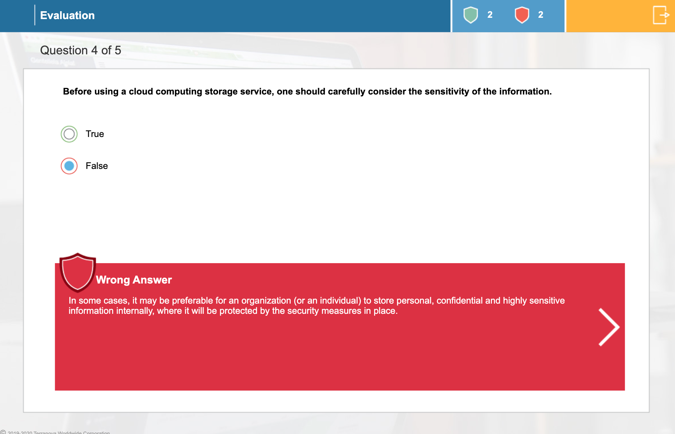
Task: Click the Evaluation header title
Action: tap(67, 15)
